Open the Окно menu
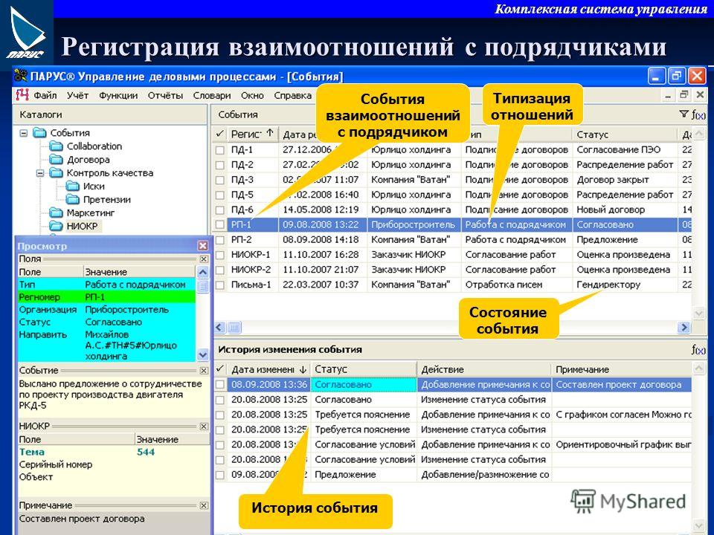Image resolution: width=714 pixels, height=535 pixels. coord(252,96)
